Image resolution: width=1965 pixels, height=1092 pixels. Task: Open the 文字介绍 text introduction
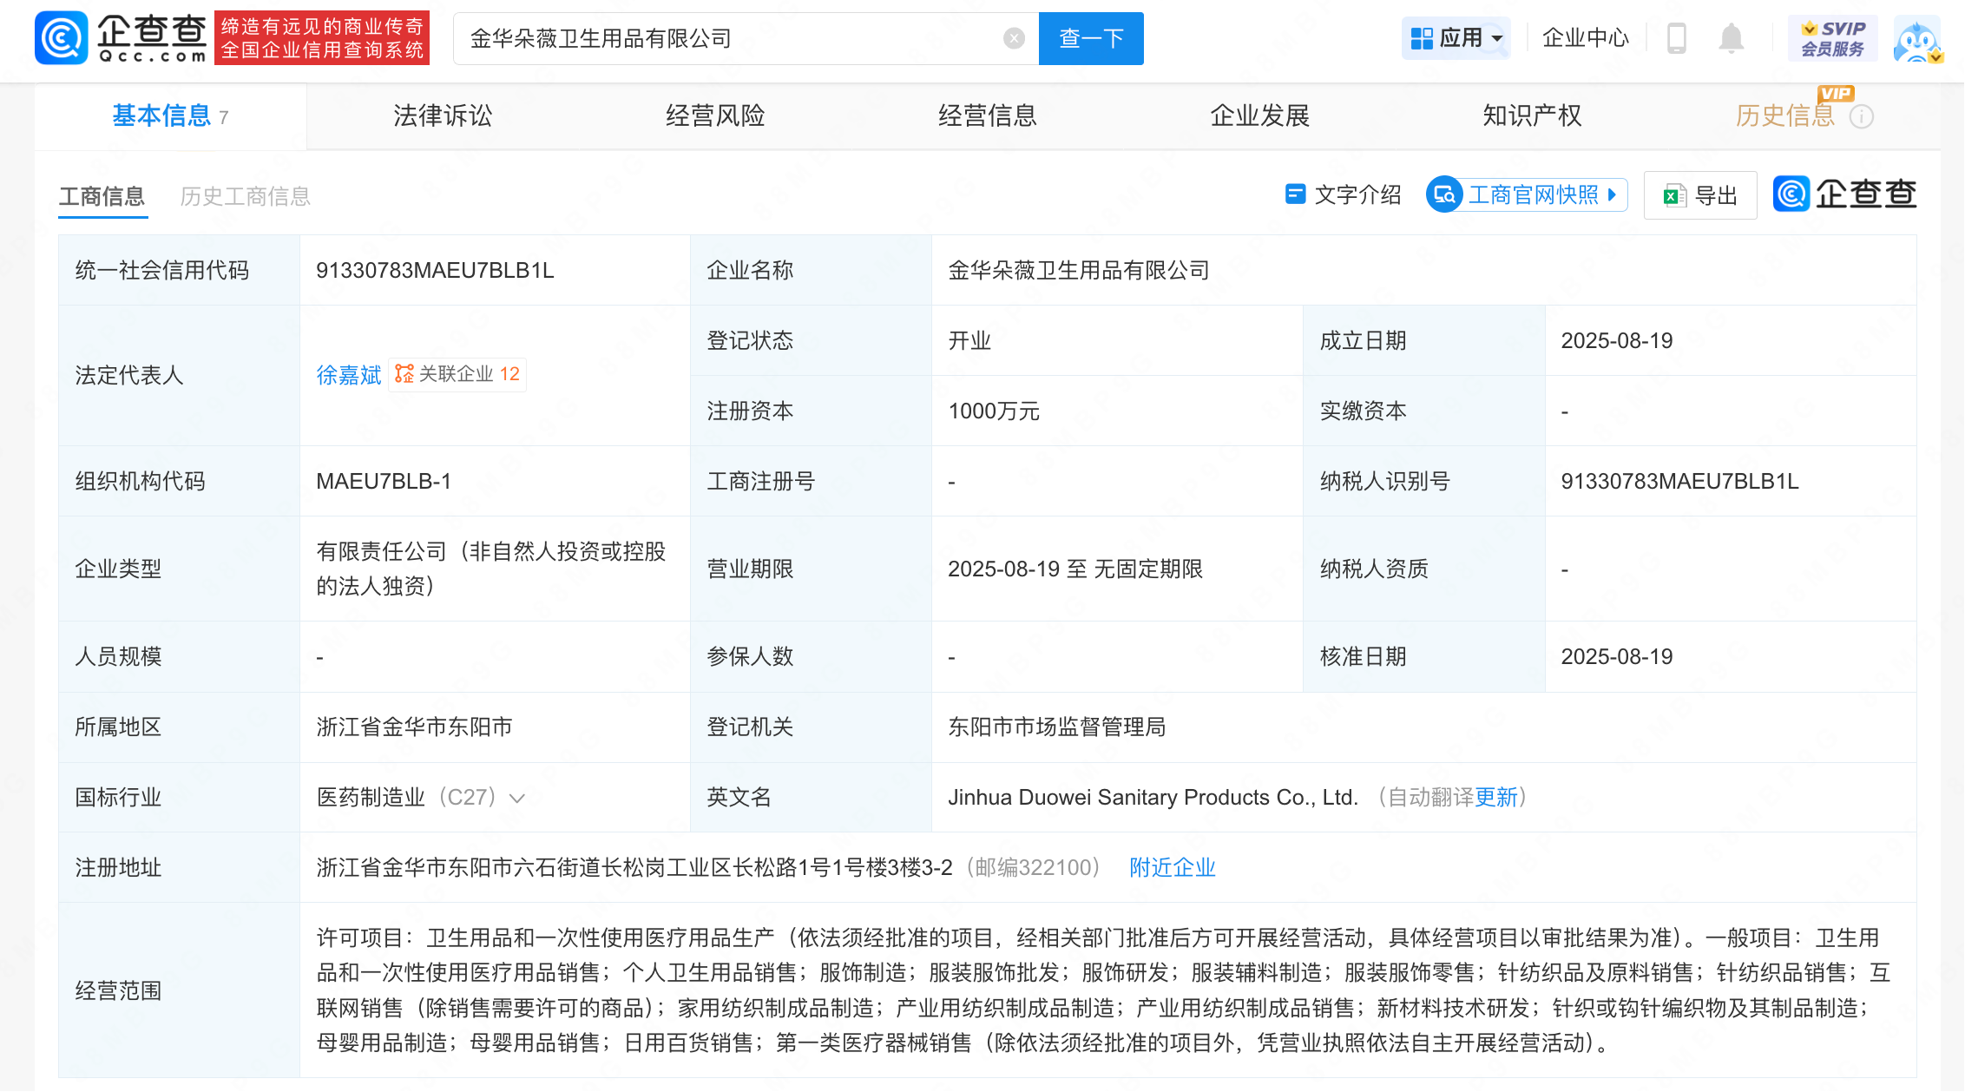click(x=1344, y=194)
